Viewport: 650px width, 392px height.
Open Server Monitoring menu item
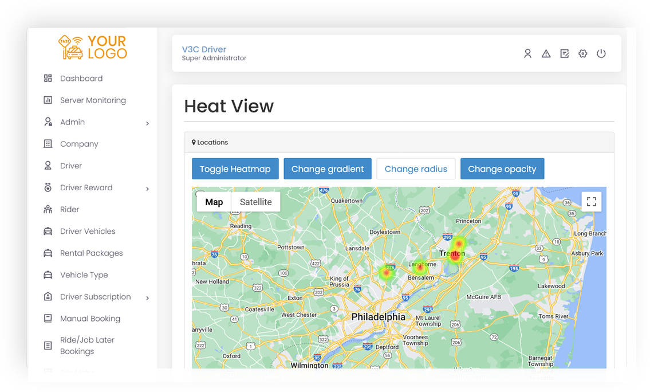click(93, 100)
